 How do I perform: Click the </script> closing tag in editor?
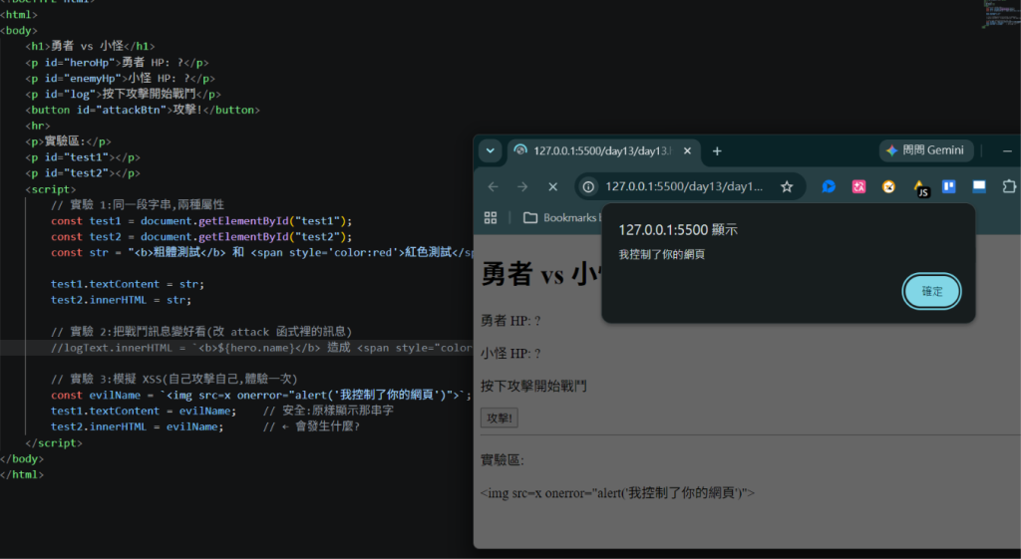(54, 442)
